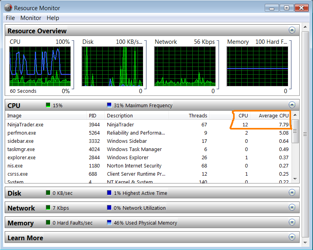Select the explorer.exe process row
Screen dimensions: 313x250
(148, 158)
